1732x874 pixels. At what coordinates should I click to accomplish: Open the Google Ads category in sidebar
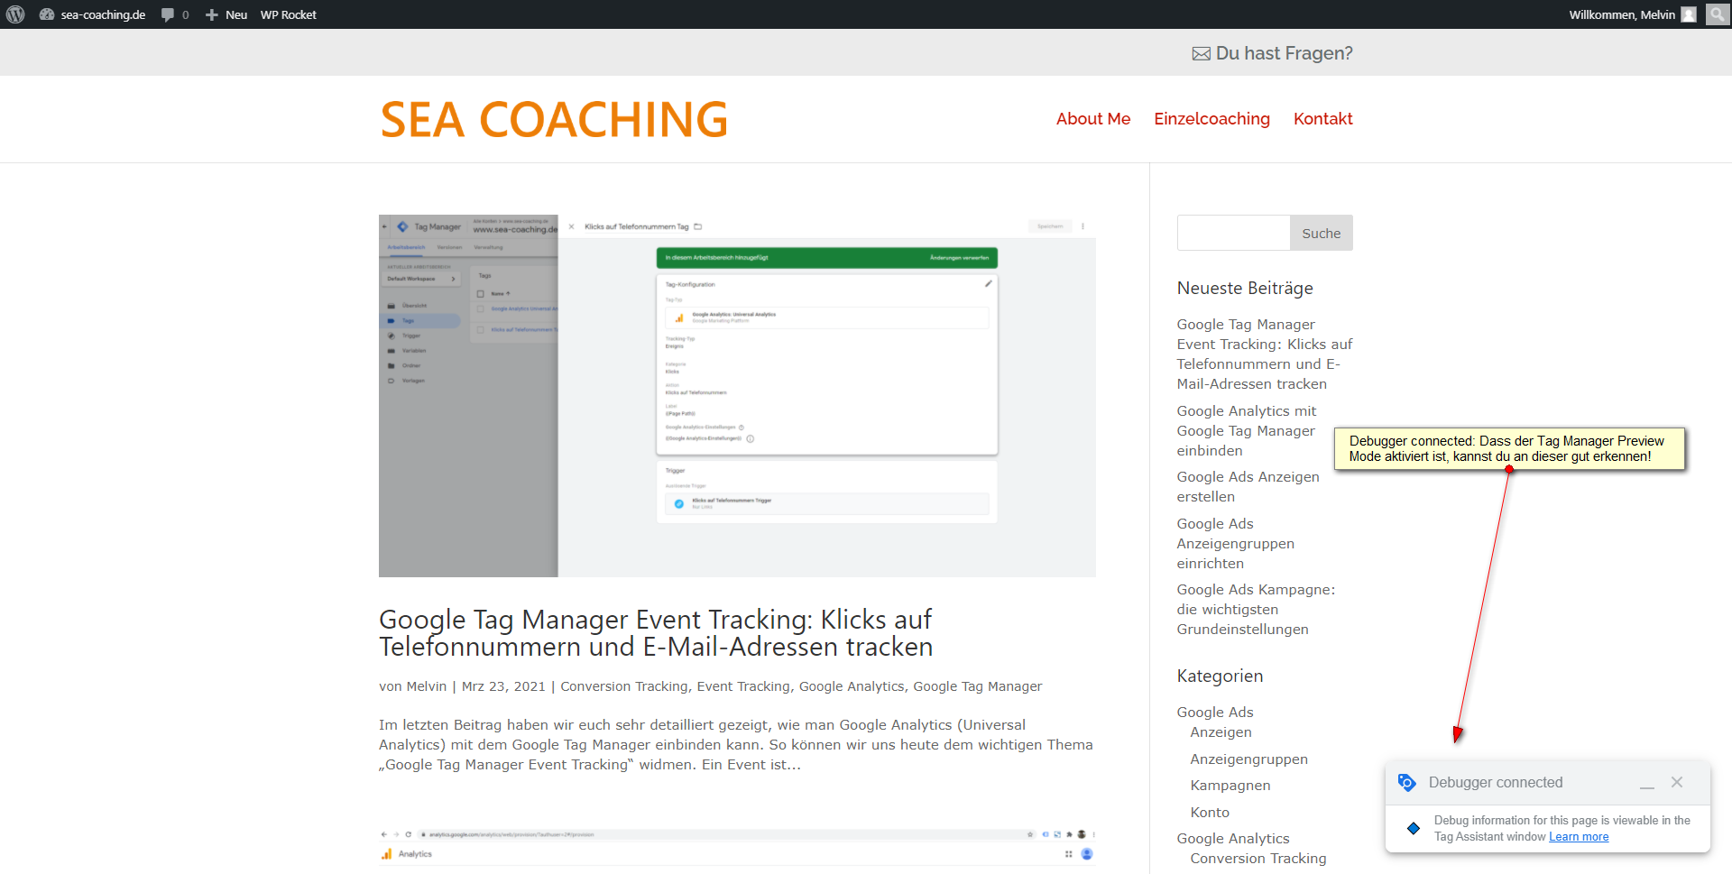1215,712
